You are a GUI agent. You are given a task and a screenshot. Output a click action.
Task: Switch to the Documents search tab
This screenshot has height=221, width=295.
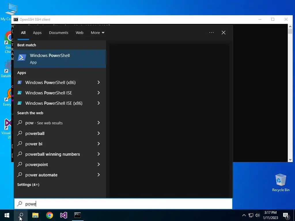pyautogui.click(x=58, y=33)
